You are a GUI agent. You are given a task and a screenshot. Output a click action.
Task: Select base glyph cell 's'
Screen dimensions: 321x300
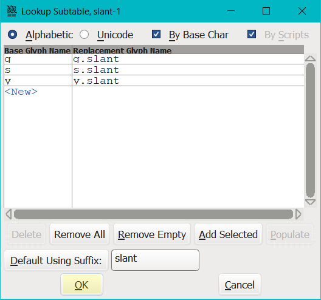point(38,70)
